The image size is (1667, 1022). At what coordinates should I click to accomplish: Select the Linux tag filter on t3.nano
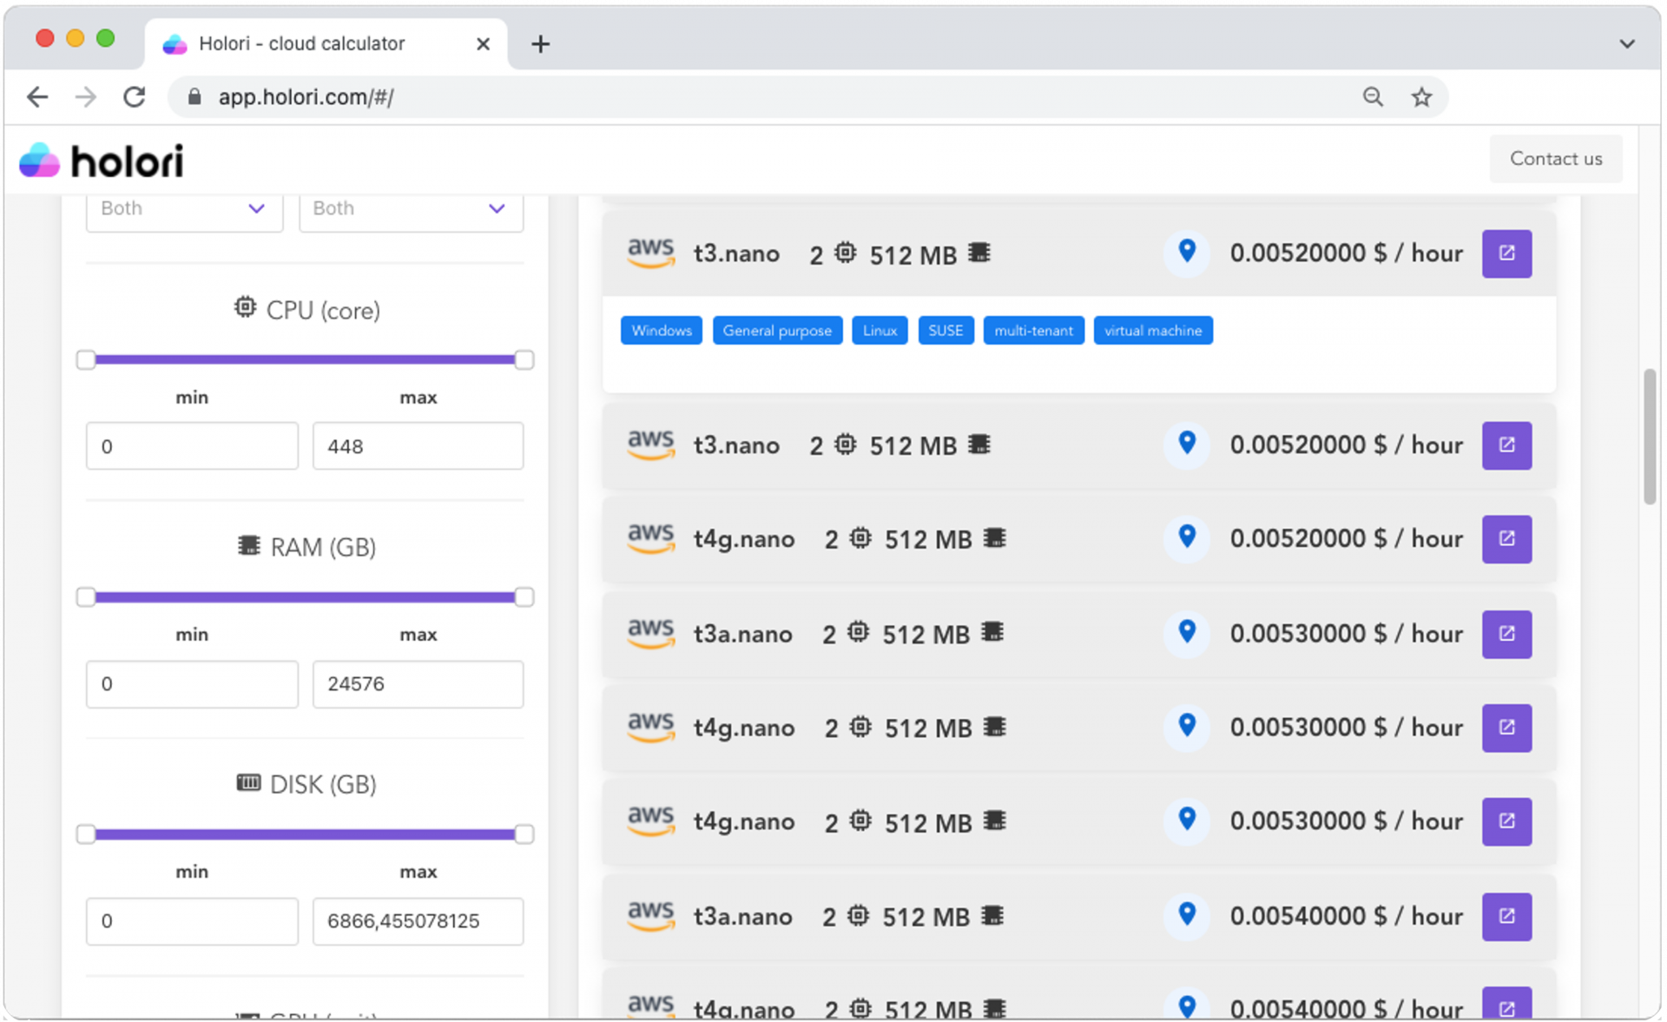[879, 330]
